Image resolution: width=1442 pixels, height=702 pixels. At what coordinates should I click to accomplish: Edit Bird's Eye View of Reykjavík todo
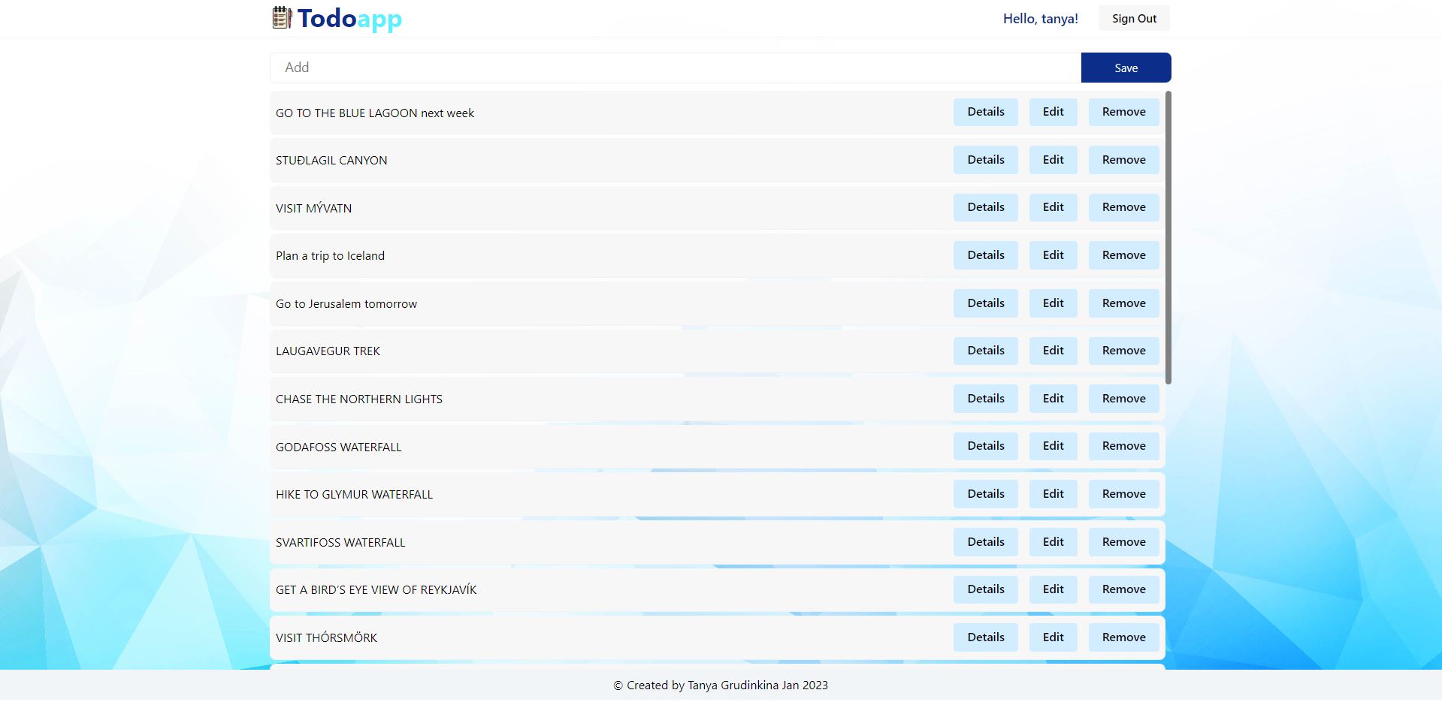[x=1053, y=589]
